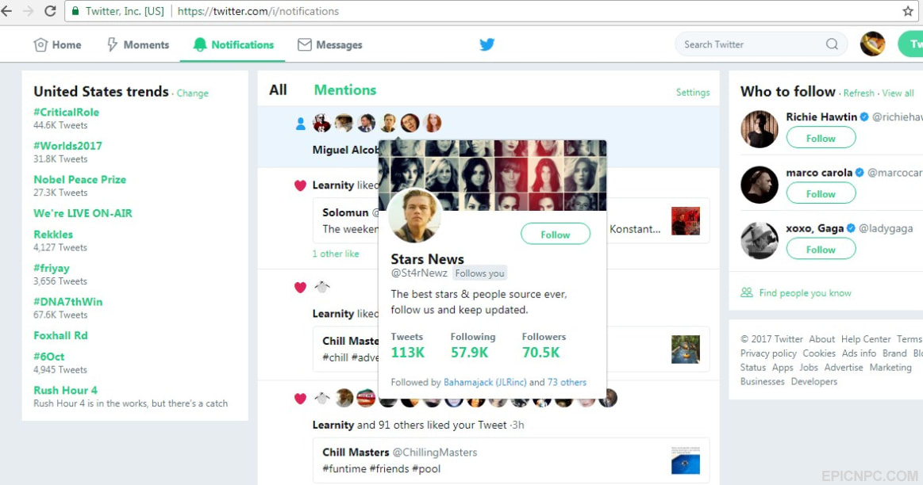Go to Moments
This screenshot has height=485, width=923.
click(138, 44)
